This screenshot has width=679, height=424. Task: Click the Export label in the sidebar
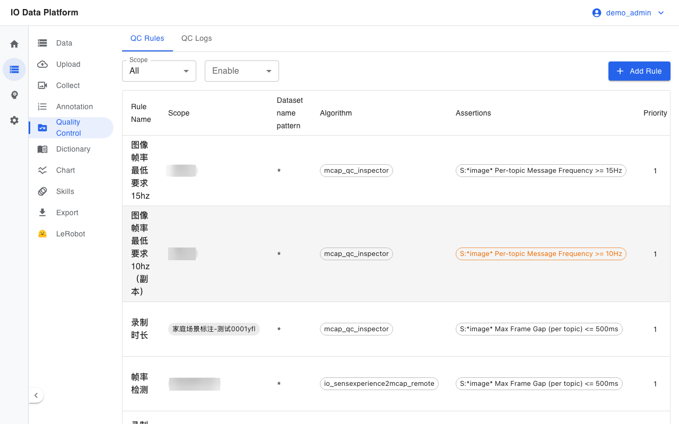tap(67, 213)
